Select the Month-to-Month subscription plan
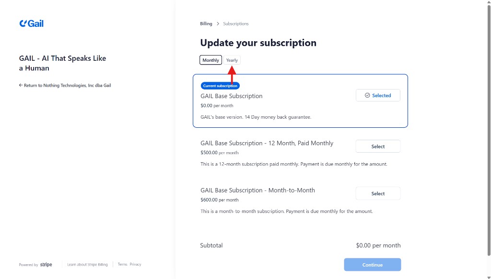Screen dimensions: 491x279 pos(378,194)
